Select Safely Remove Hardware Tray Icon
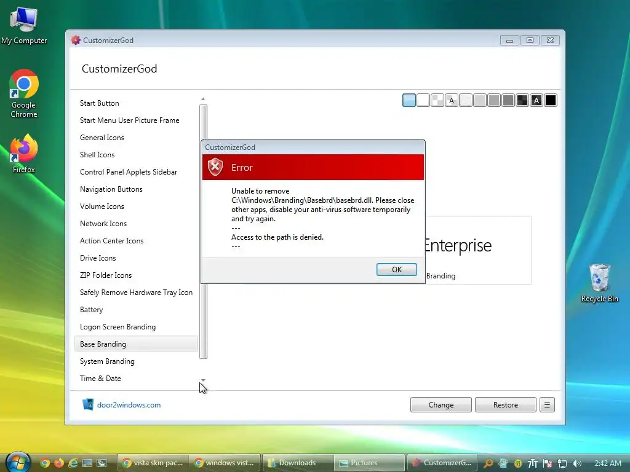The image size is (630, 472). click(x=136, y=293)
